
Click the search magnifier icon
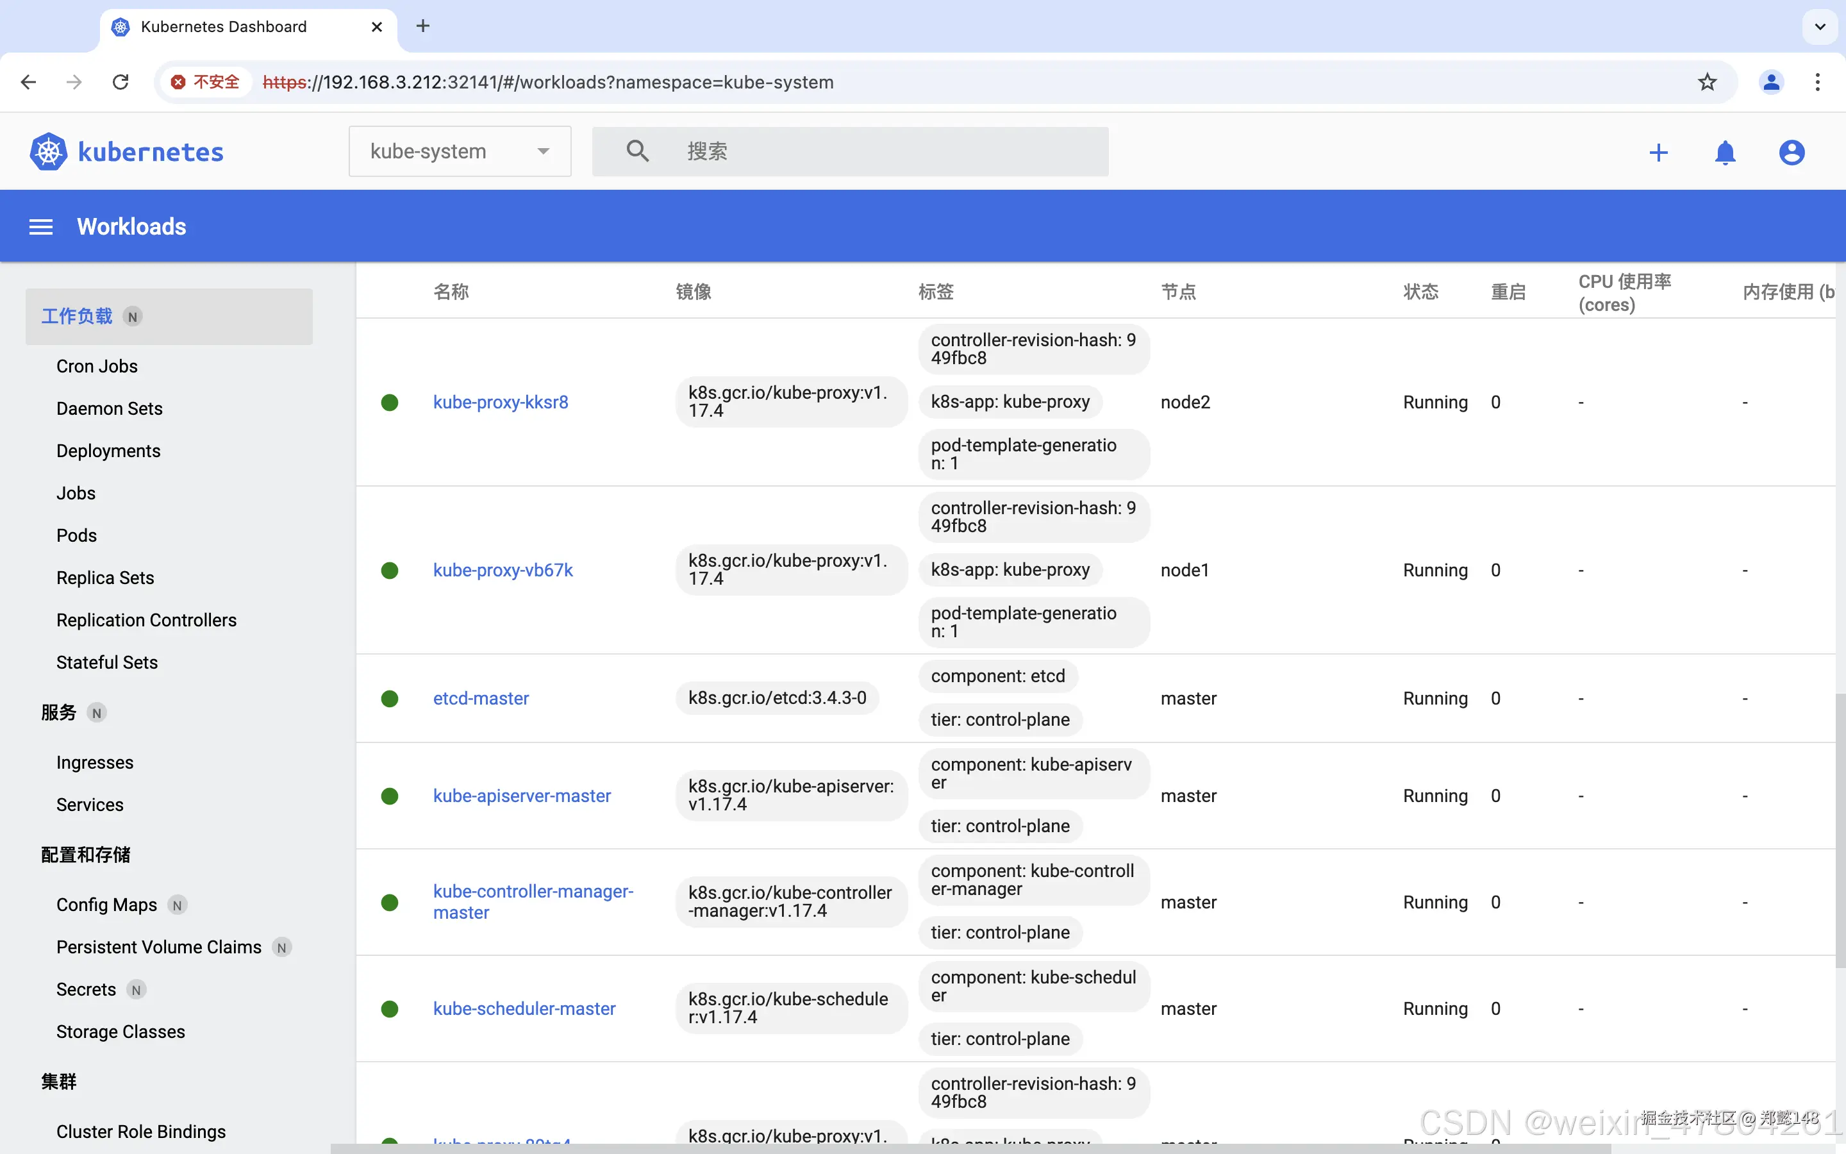coord(638,151)
